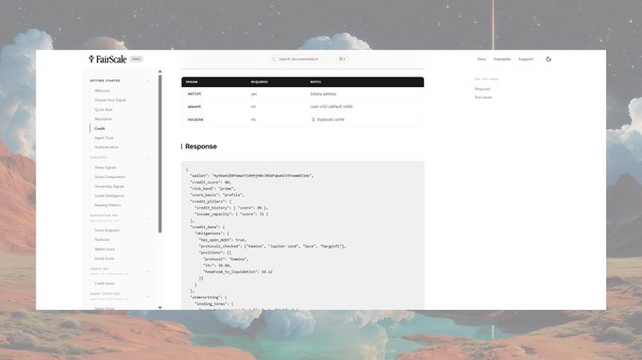Select the active Credit sidebar item
The height and width of the screenshot is (360, 642).
tap(99, 129)
